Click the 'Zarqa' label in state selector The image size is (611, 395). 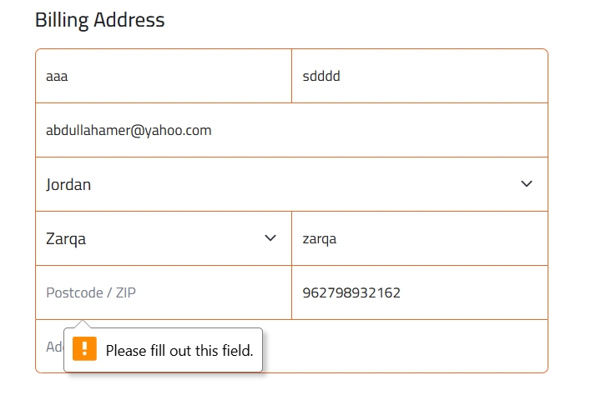(66, 238)
